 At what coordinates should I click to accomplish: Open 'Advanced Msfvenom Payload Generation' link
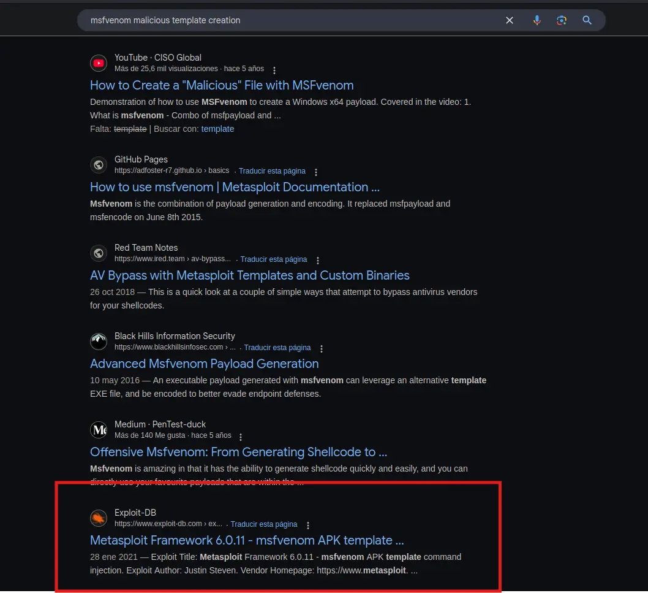(204, 363)
